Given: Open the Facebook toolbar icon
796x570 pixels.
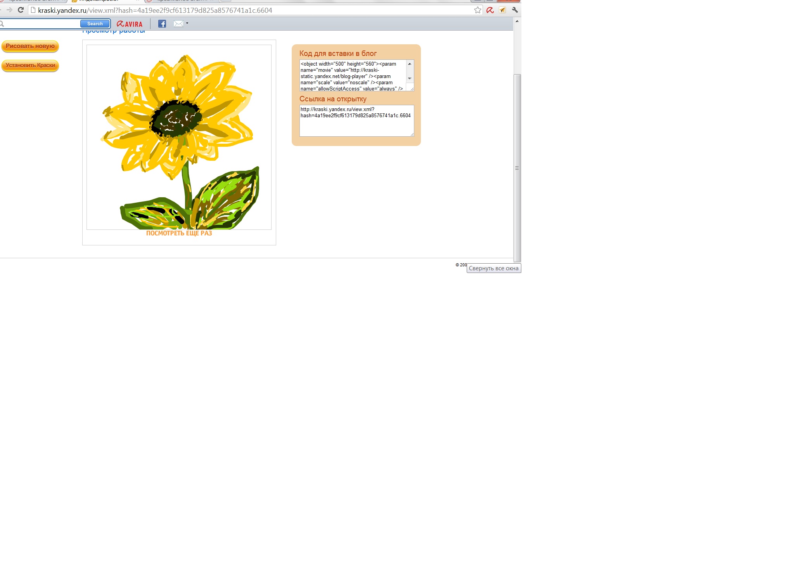Looking at the screenshot, I should (162, 24).
